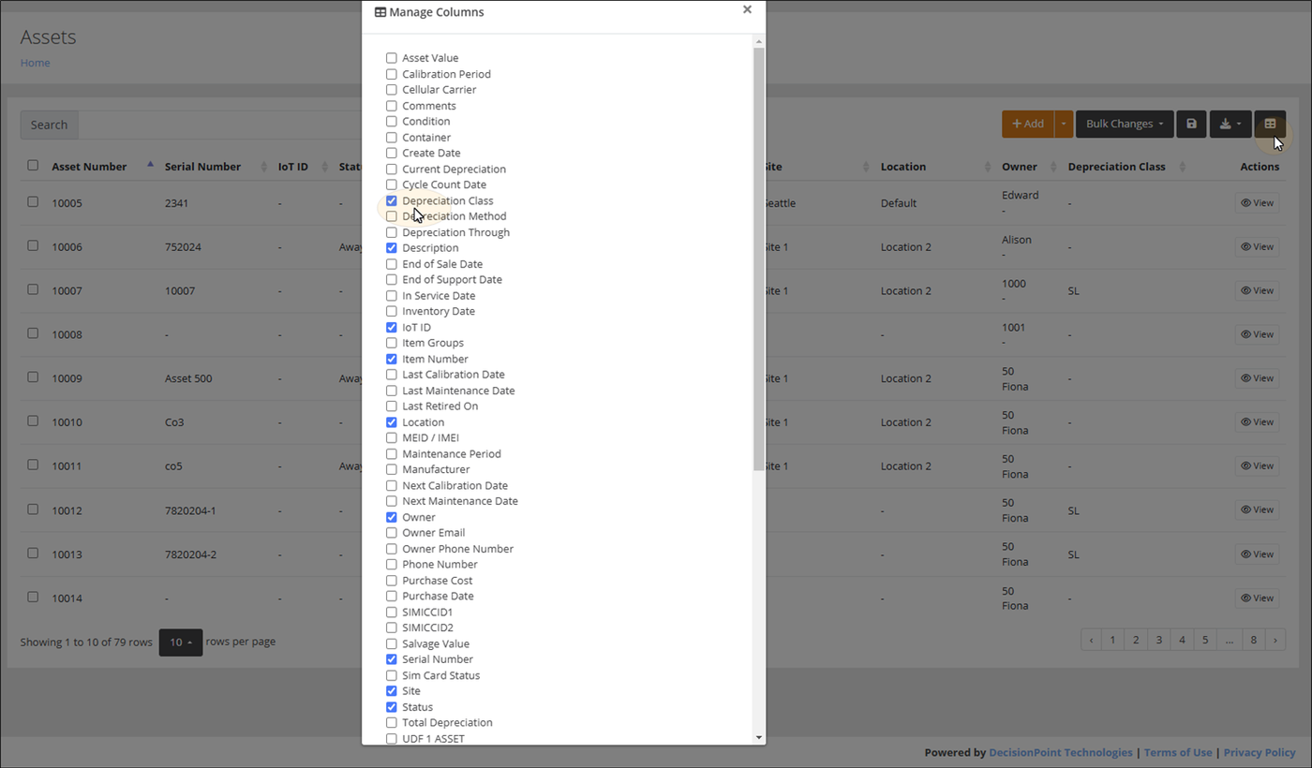The width and height of the screenshot is (1312, 768).
Task: Uncheck the Serial Number checkbox
Action: [392, 659]
